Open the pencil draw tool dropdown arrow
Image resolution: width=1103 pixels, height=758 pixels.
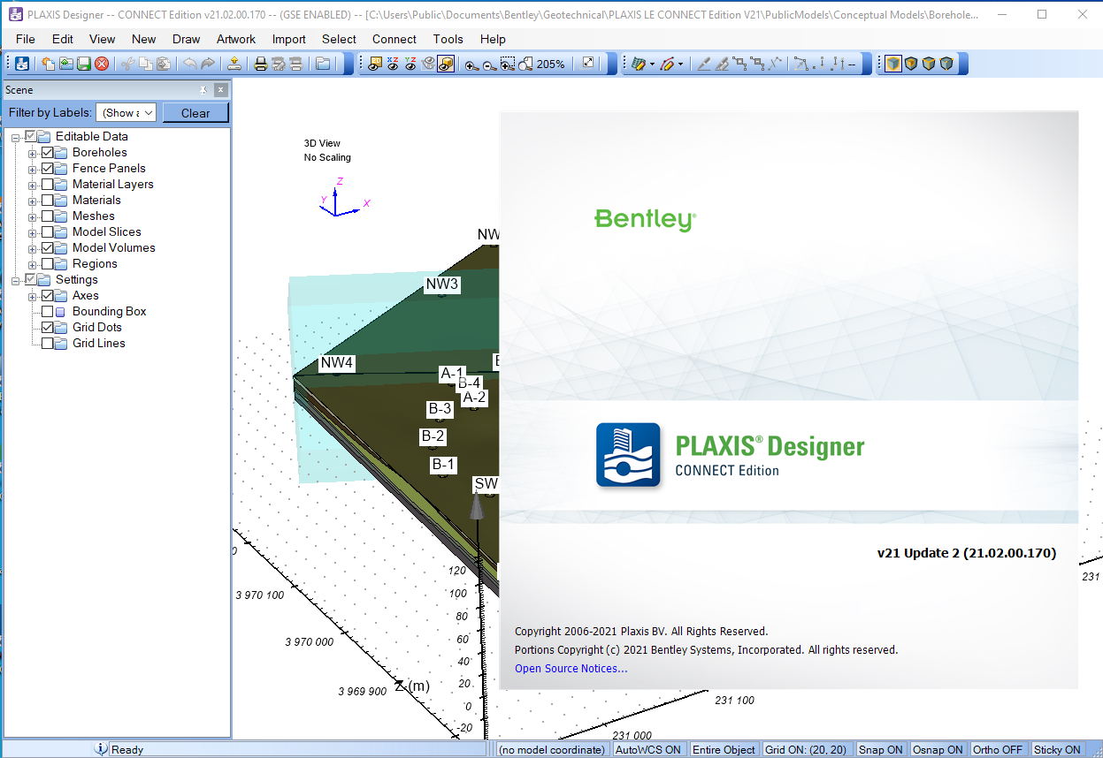pos(681,64)
